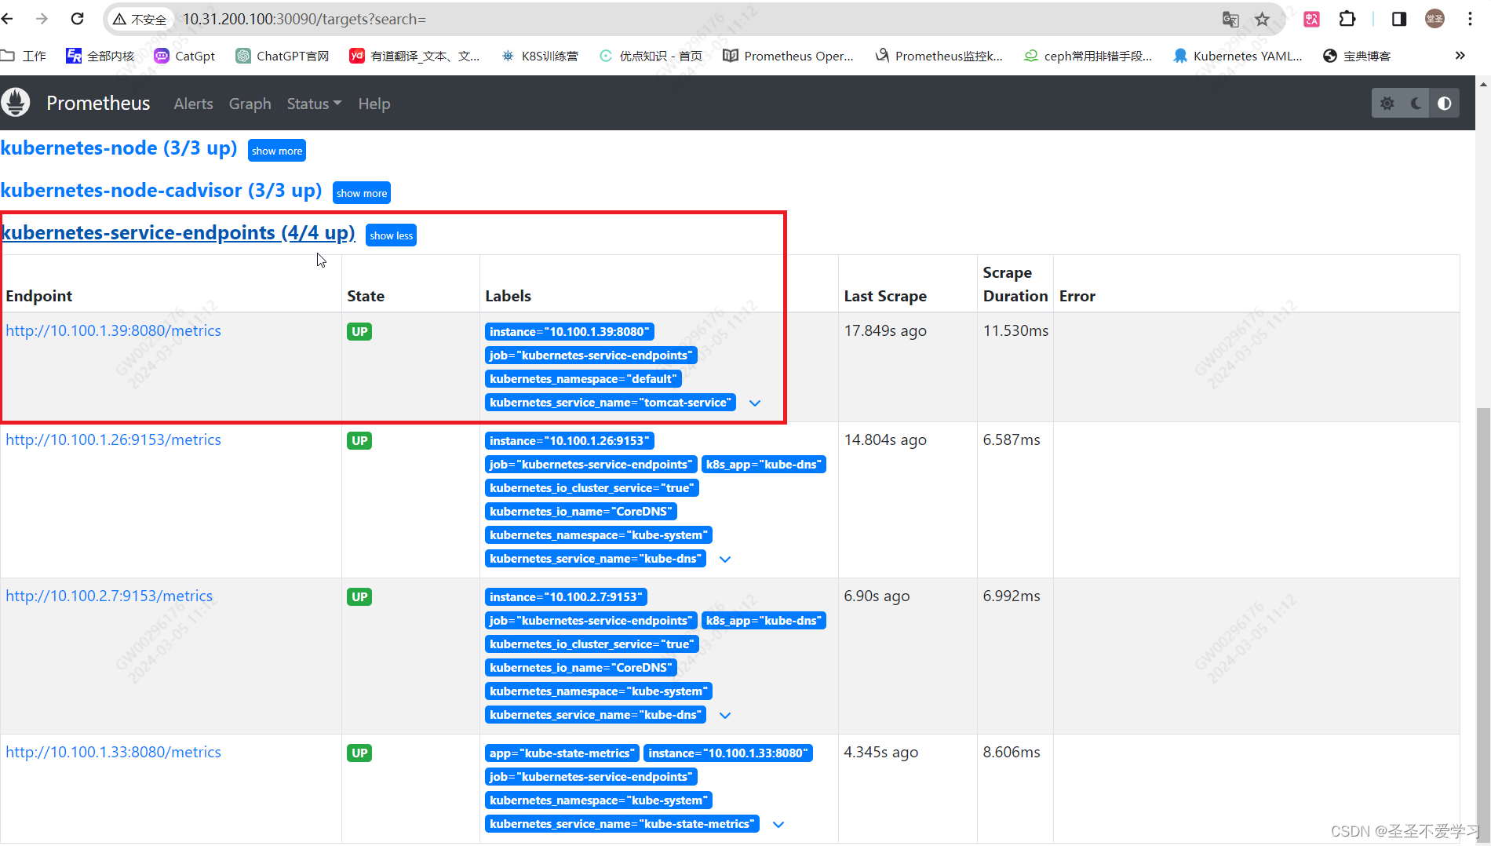
Task: Open the 全部内核 bookmark
Action: click(100, 56)
